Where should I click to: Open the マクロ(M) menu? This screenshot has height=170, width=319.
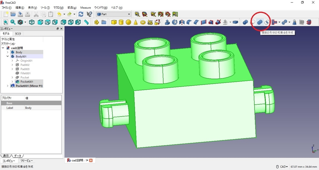point(58,8)
